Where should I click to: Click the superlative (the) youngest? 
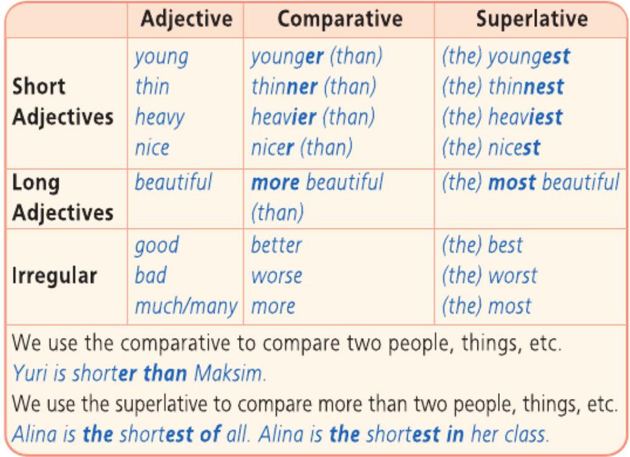pyautogui.click(x=506, y=57)
